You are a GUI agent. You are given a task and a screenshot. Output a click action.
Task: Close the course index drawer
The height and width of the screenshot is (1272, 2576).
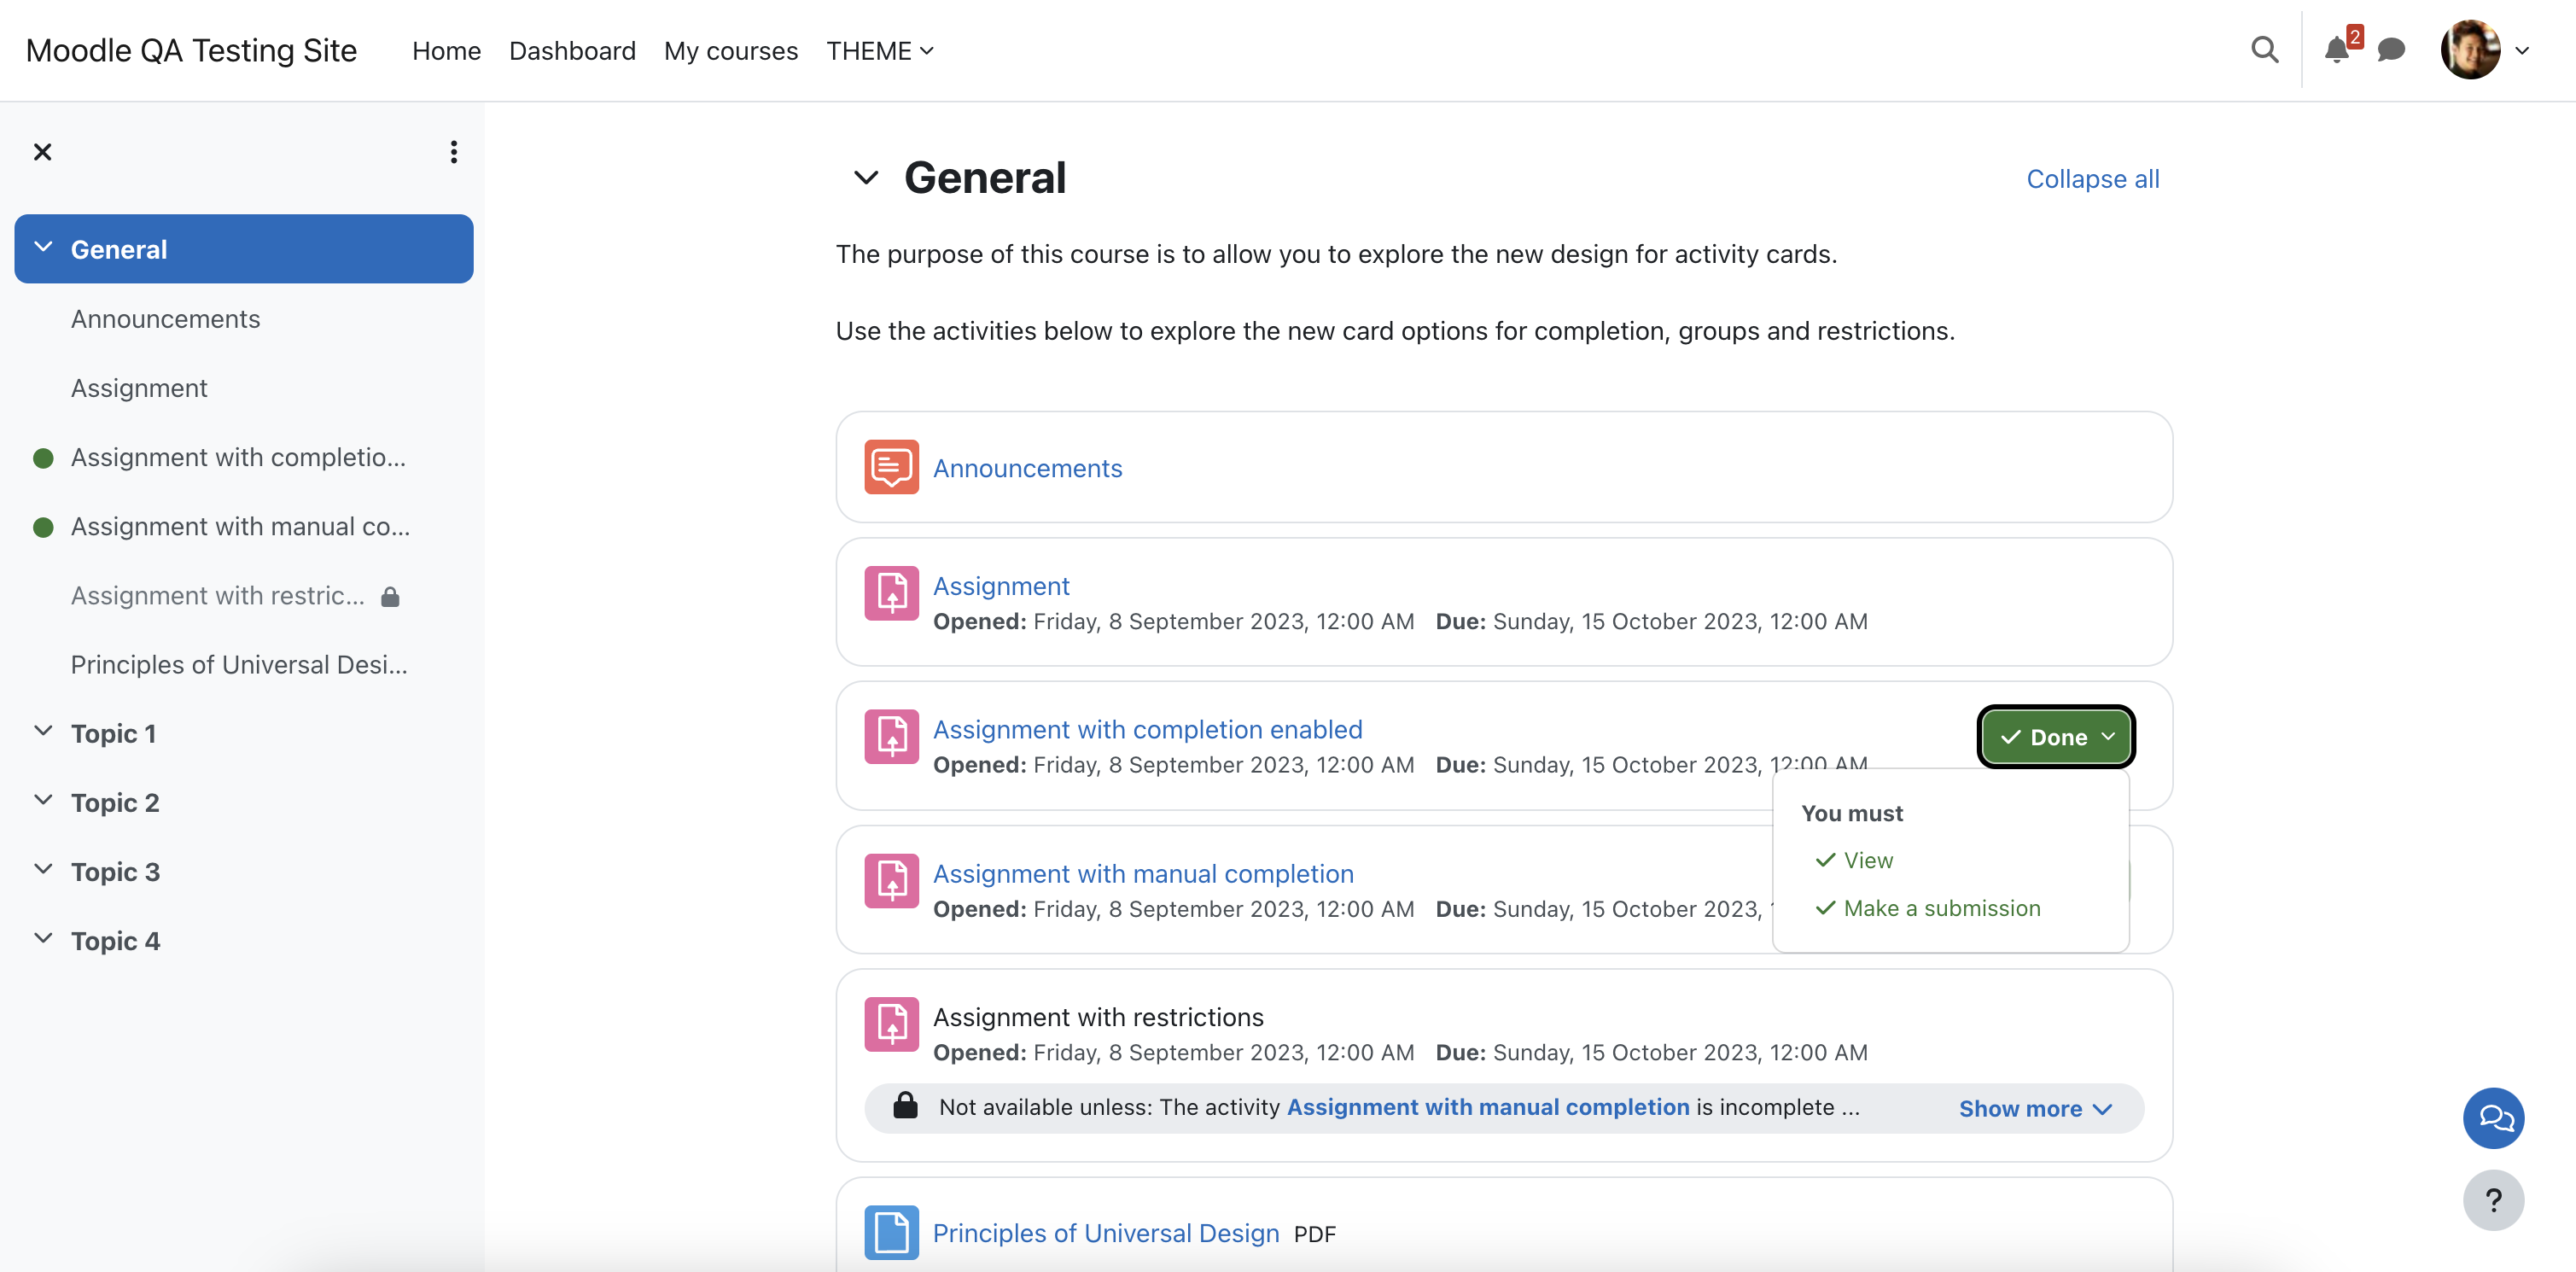tap(42, 152)
